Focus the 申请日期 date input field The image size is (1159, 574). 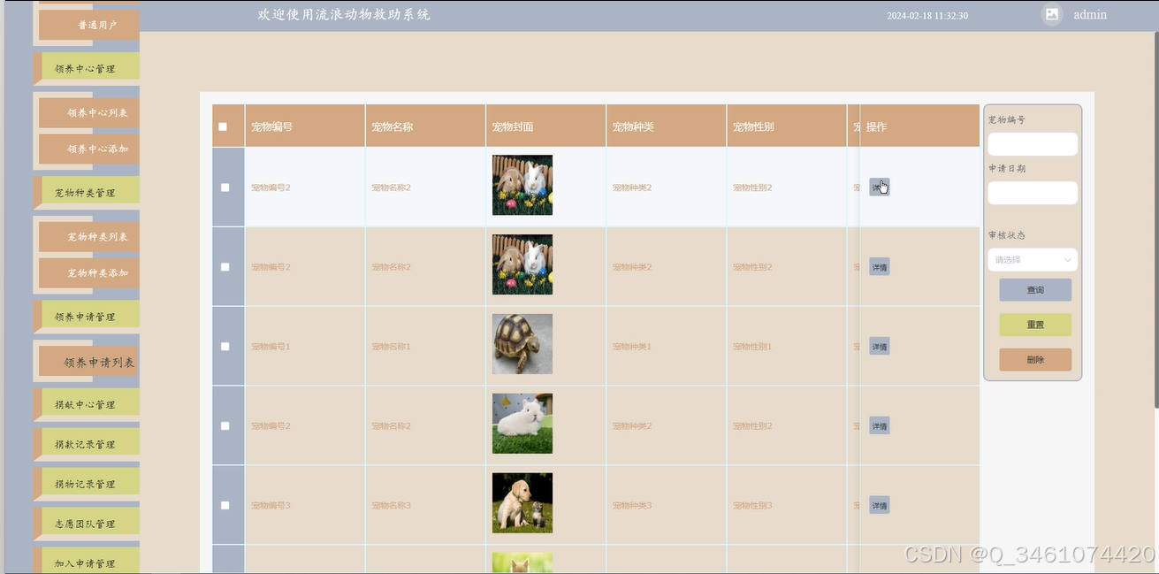coord(1033,193)
